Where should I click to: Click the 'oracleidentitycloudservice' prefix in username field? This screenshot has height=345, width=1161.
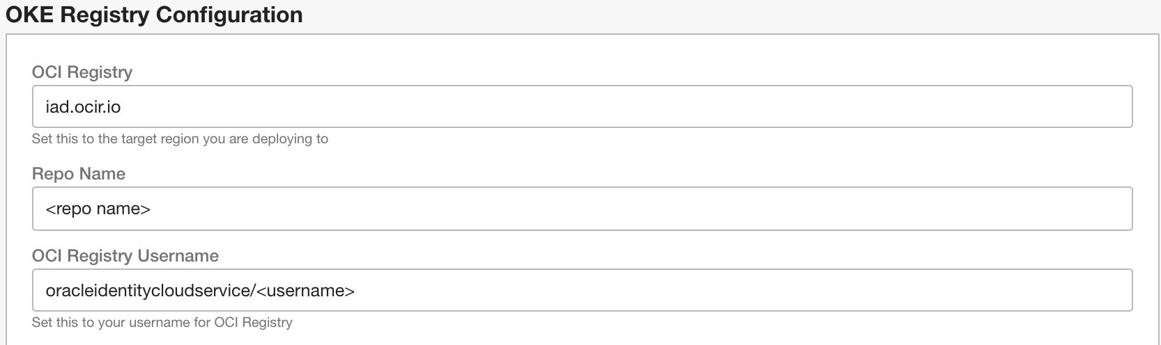click(148, 291)
